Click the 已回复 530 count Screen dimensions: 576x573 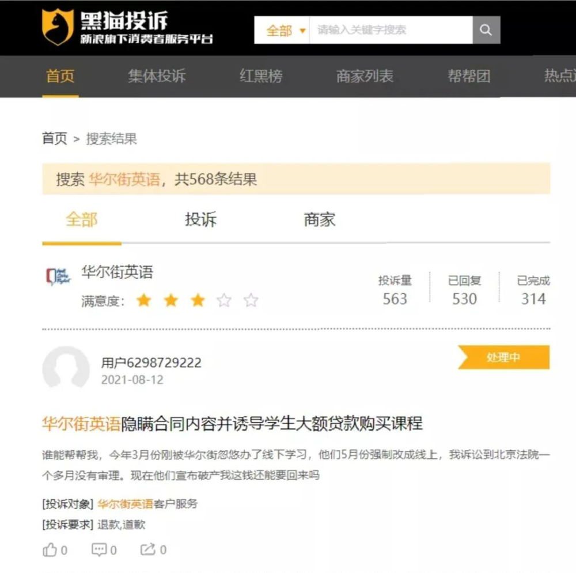pos(464,290)
